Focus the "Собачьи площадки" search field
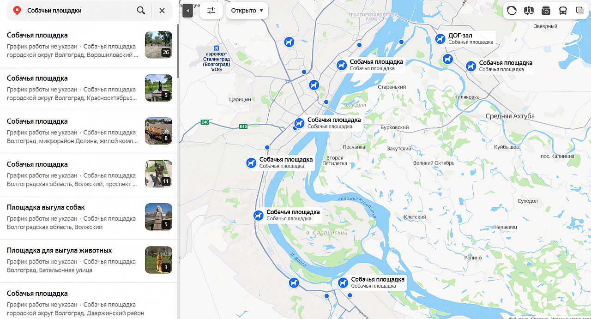591x319 pixels. [x=78, y=10]
